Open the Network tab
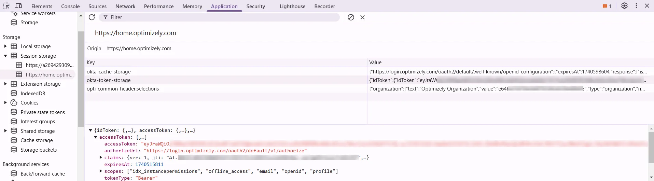Screen dimensions: 654x181 [x=125, y=6]
